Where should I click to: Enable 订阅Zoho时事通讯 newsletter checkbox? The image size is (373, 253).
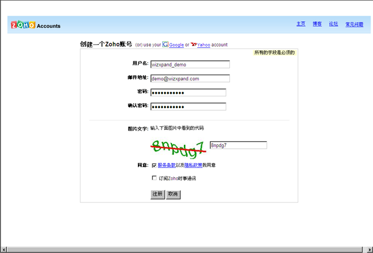pos(154,178)
